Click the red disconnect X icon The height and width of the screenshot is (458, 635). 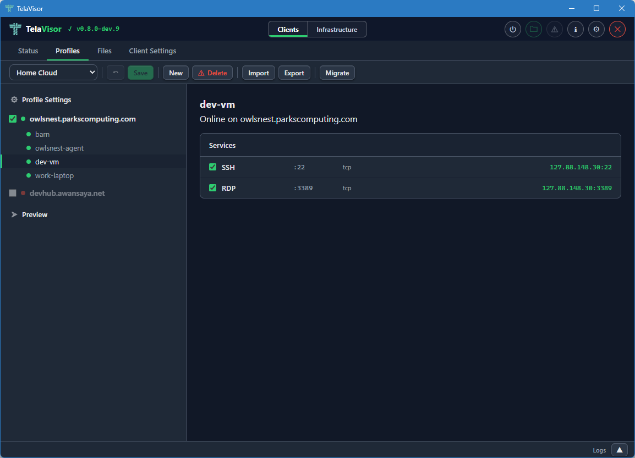coord(617,29)
